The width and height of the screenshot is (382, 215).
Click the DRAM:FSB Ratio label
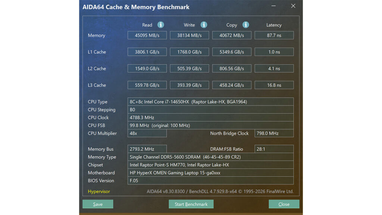(226, 149)
